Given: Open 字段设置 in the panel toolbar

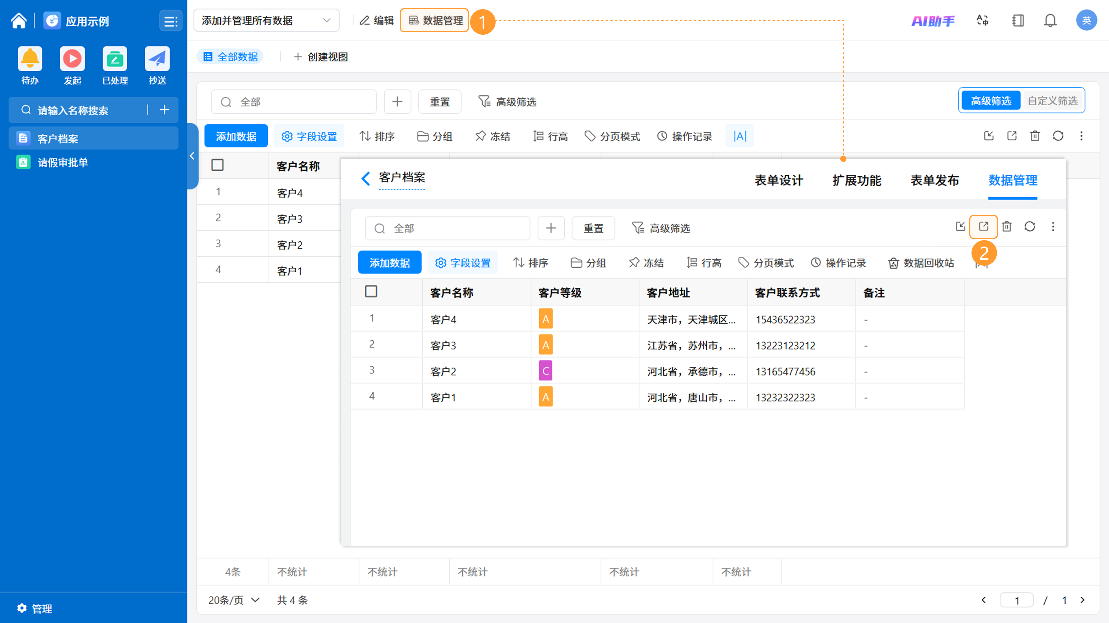Looking at the screenshot, I should pyautogui.click(x=463, y=263).
